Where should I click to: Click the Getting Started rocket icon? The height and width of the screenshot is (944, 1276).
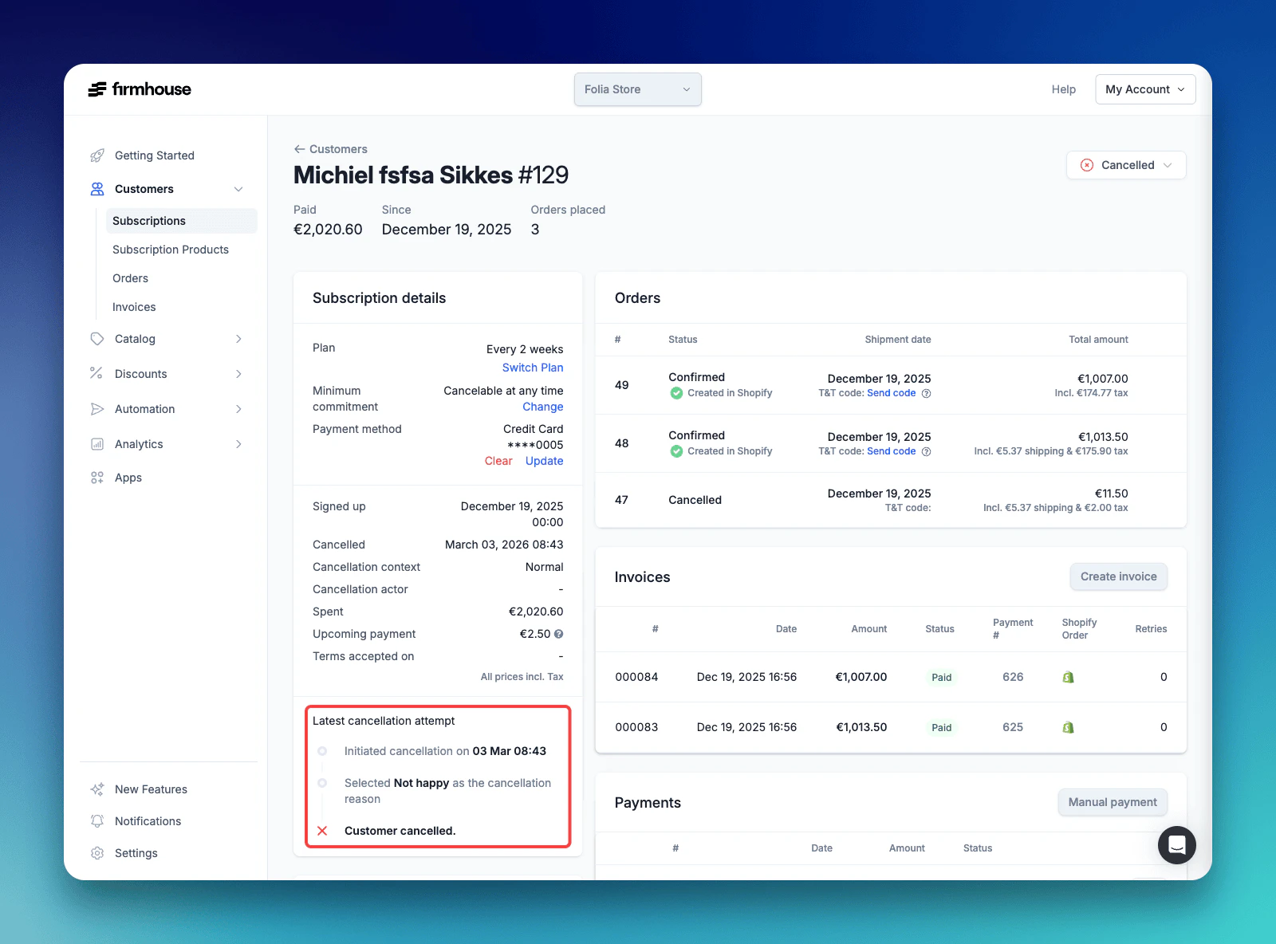(x=97, y=155)
